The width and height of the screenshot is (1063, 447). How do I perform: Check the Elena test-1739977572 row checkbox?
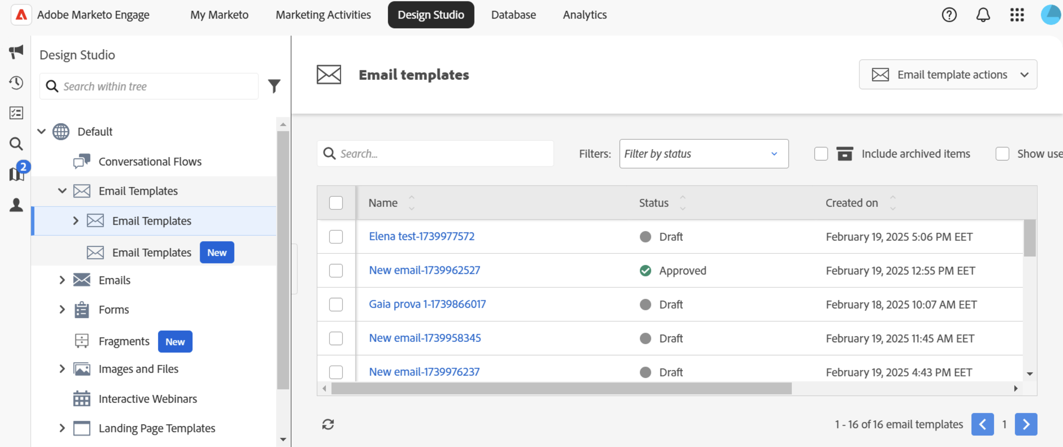click(x=336, y=237)
